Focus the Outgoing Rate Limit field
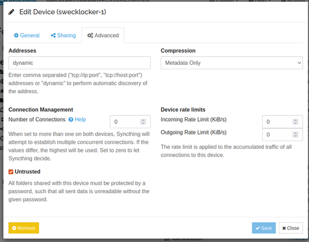309x242 pixels. [282, 135]
